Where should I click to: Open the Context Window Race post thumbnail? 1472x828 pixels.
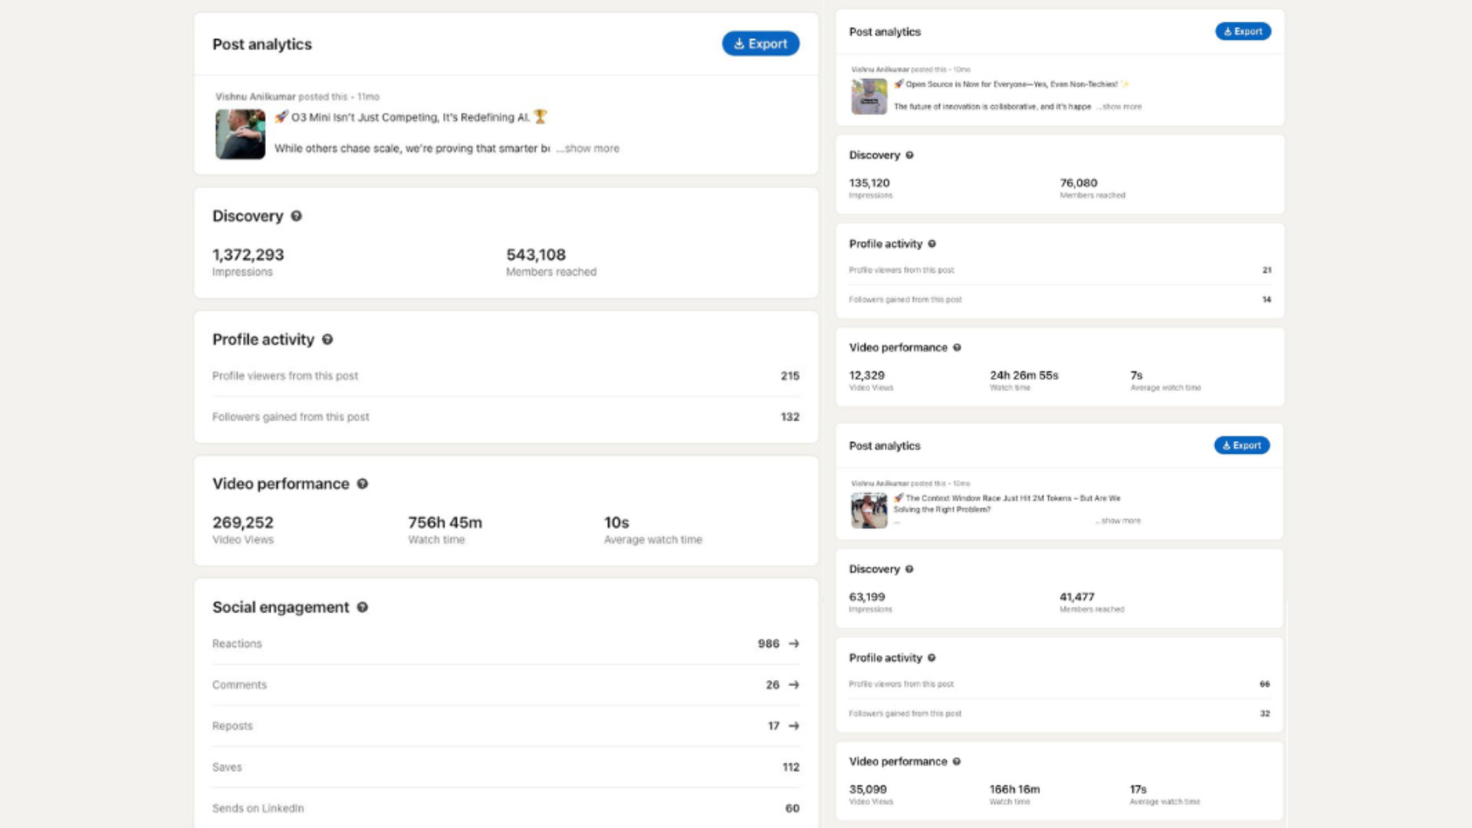coord(869,511)
